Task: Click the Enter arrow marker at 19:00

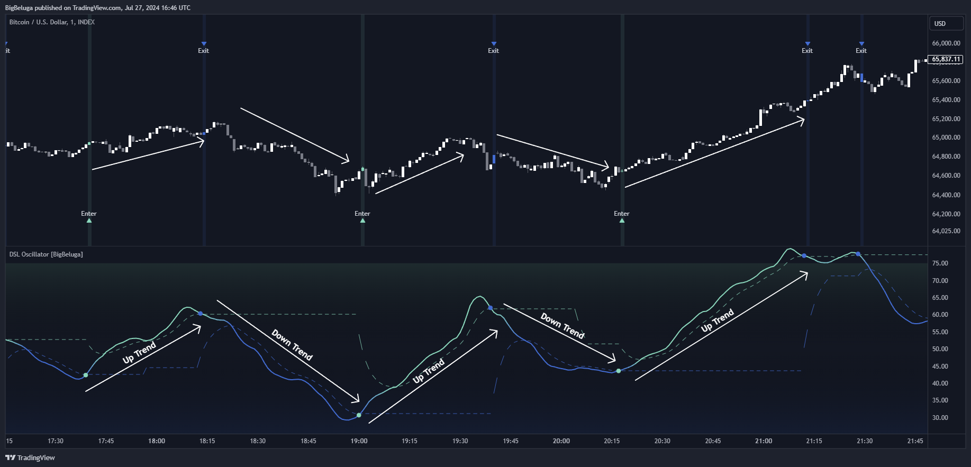Action: click(362, 220)
